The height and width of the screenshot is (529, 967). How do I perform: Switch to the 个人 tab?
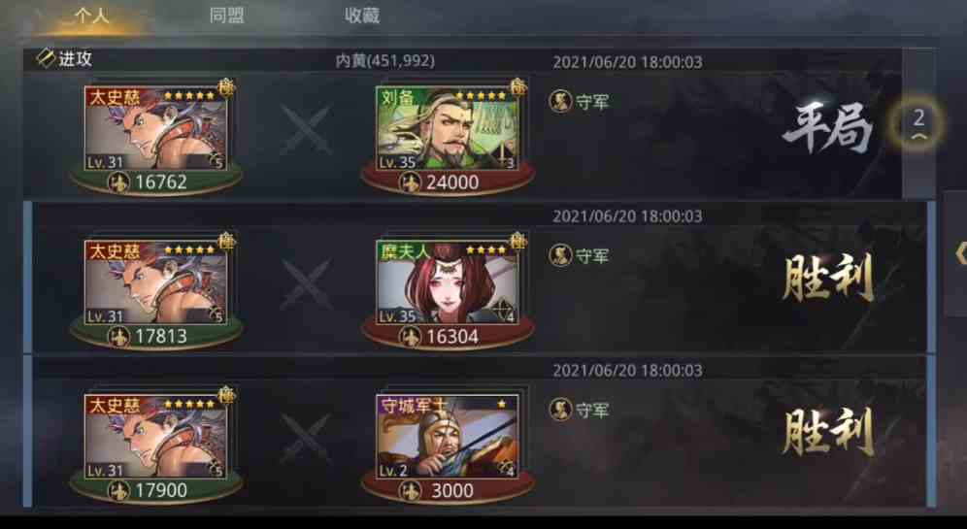(91, 16)
